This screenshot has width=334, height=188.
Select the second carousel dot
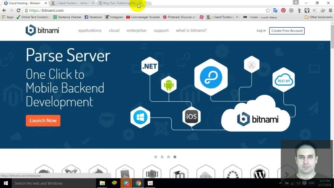[x=162, y=157]
